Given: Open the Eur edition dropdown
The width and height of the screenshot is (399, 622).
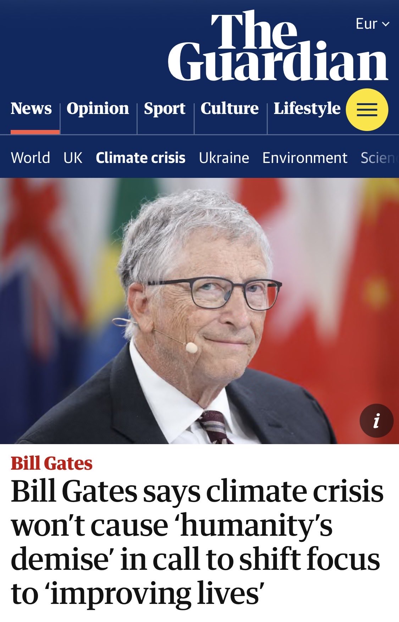Looking at the screenshot, I should (x=372, y=24).
